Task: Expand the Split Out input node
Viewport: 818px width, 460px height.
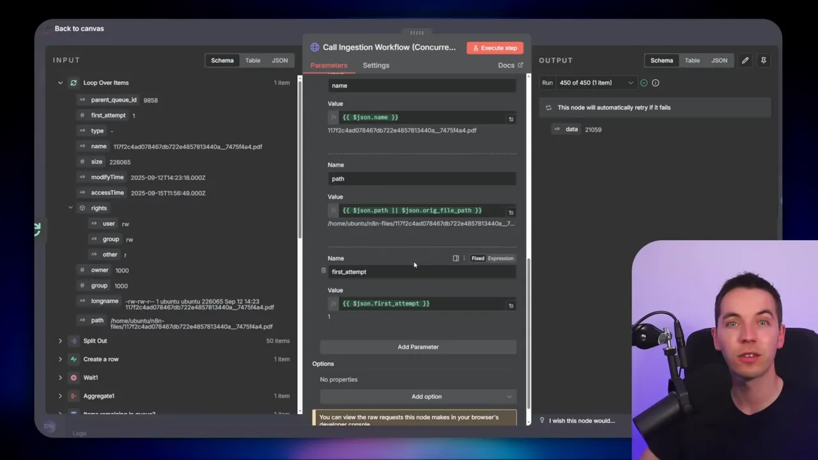Action: (60, 341)
